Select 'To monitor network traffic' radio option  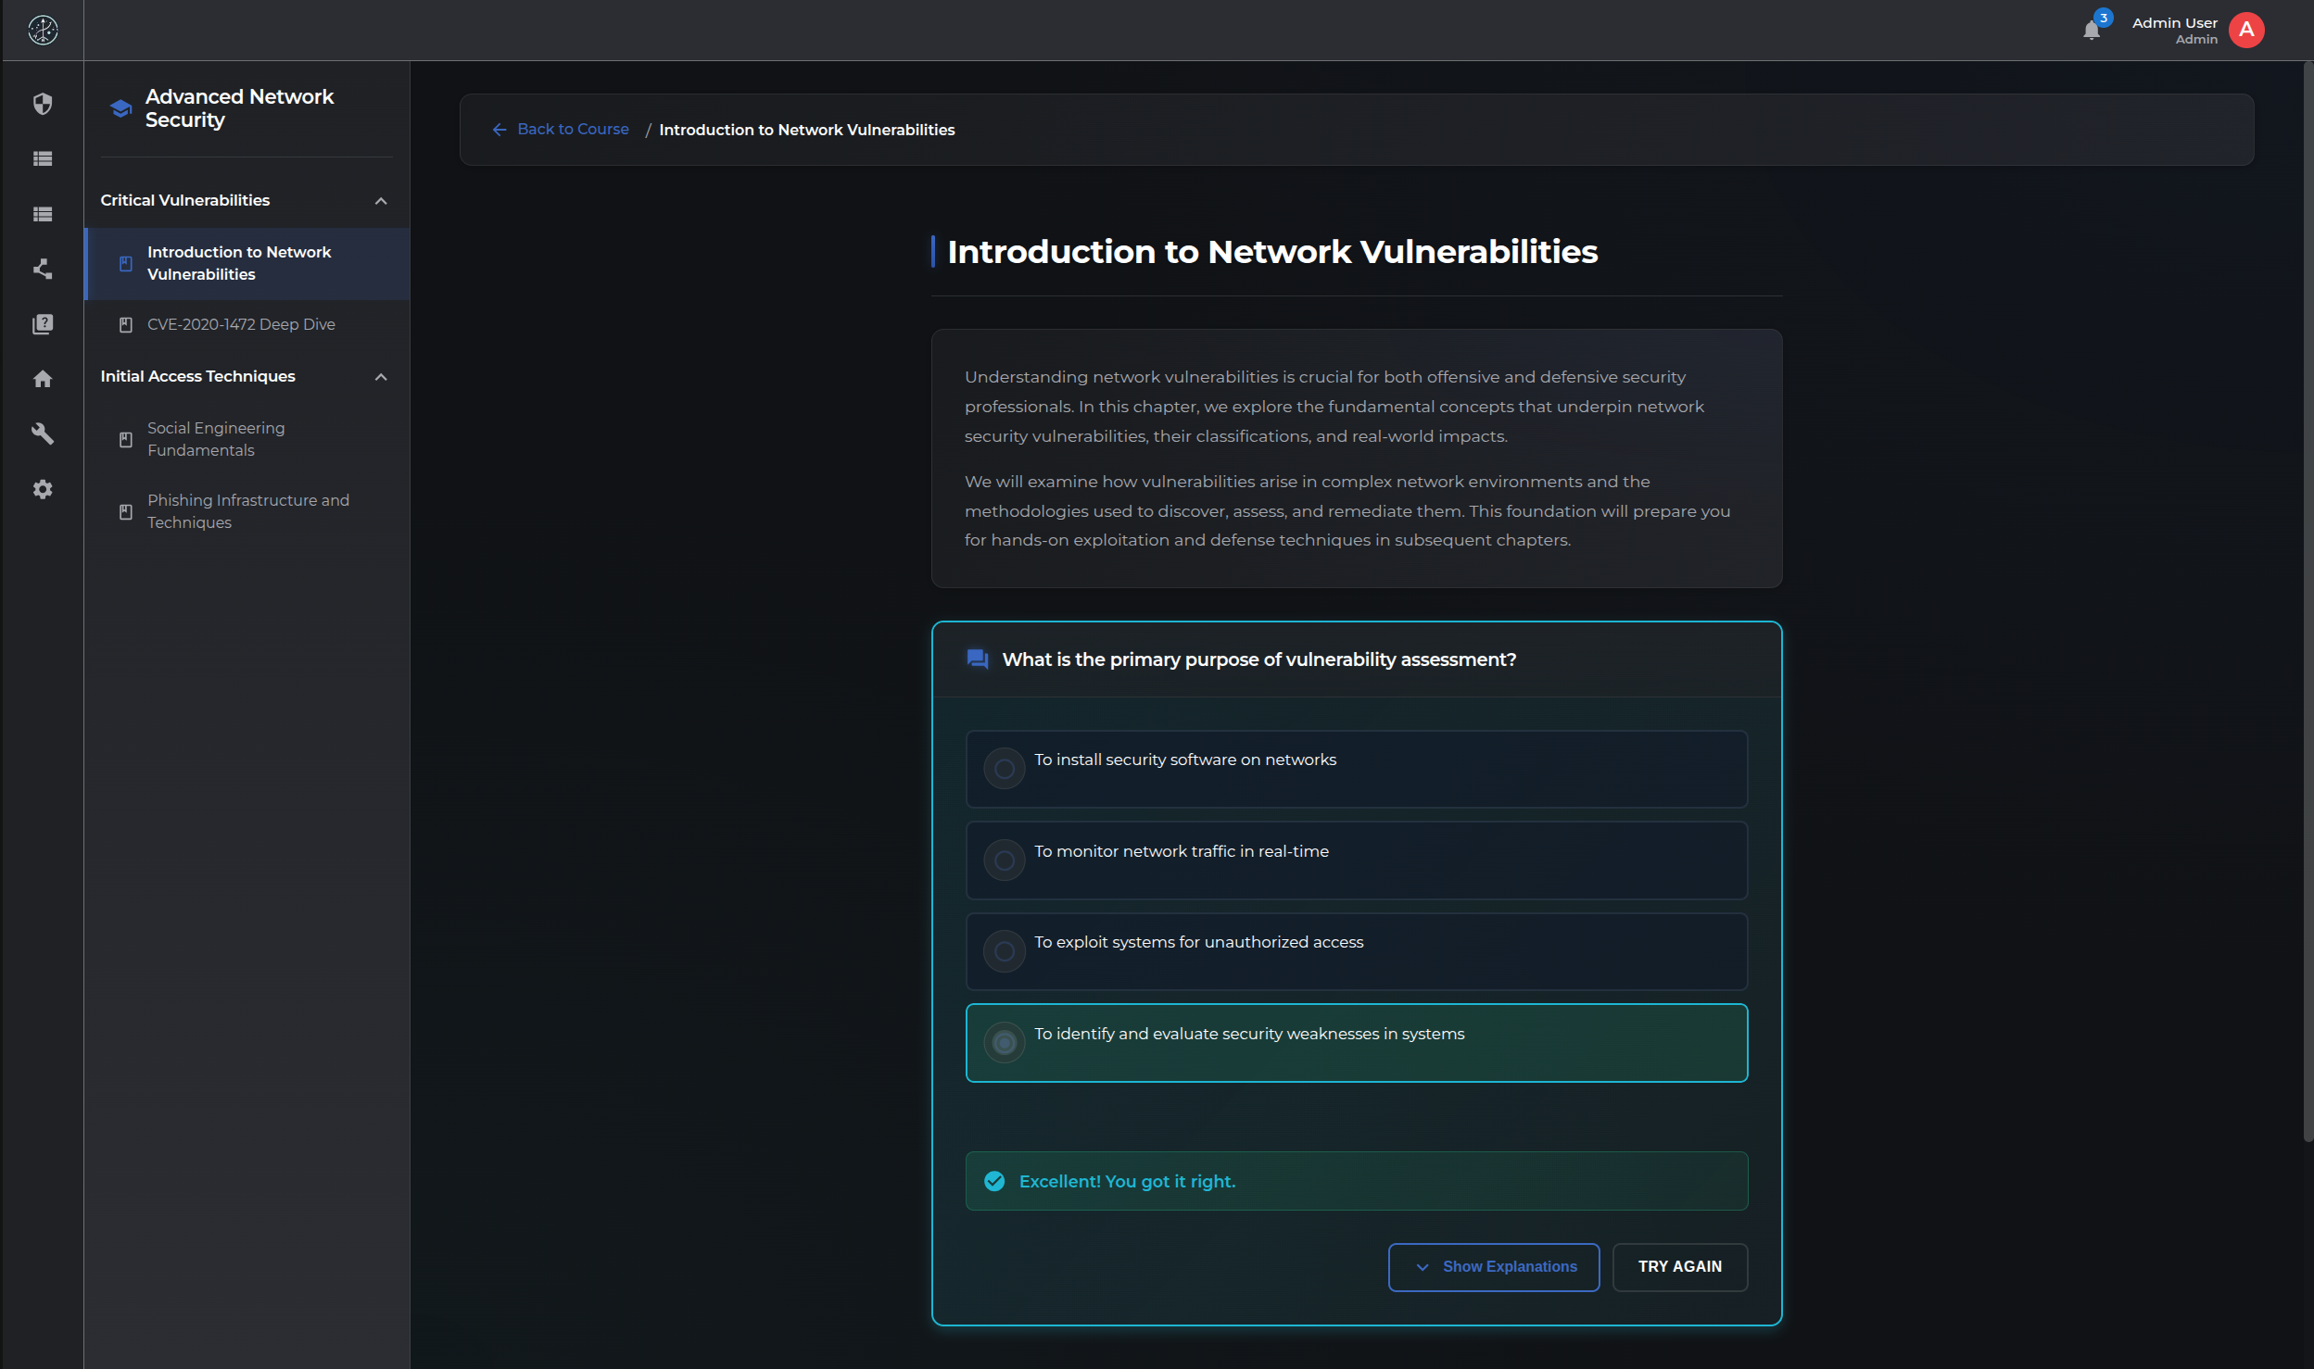coord(1004,860)
